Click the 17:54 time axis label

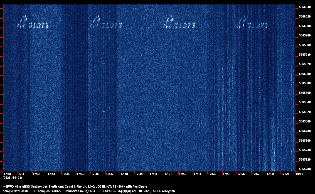click(x=212, y=174)
